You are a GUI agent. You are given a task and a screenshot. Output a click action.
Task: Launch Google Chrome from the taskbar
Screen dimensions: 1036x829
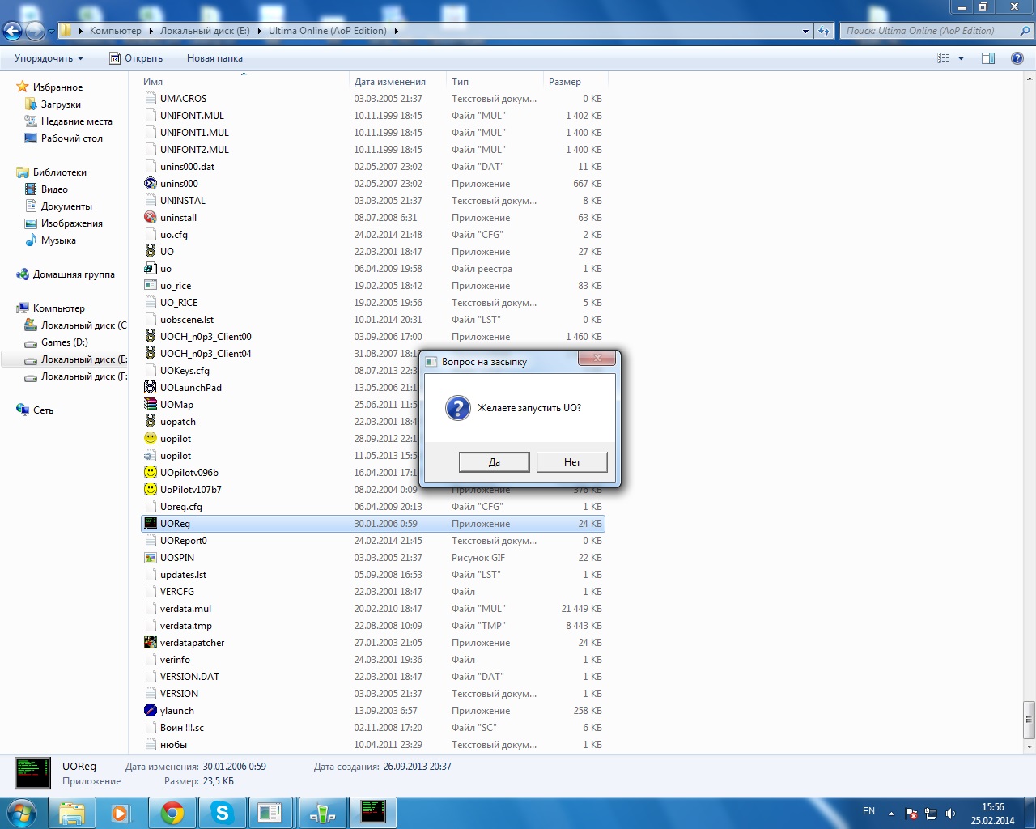(x=172, y=813)
